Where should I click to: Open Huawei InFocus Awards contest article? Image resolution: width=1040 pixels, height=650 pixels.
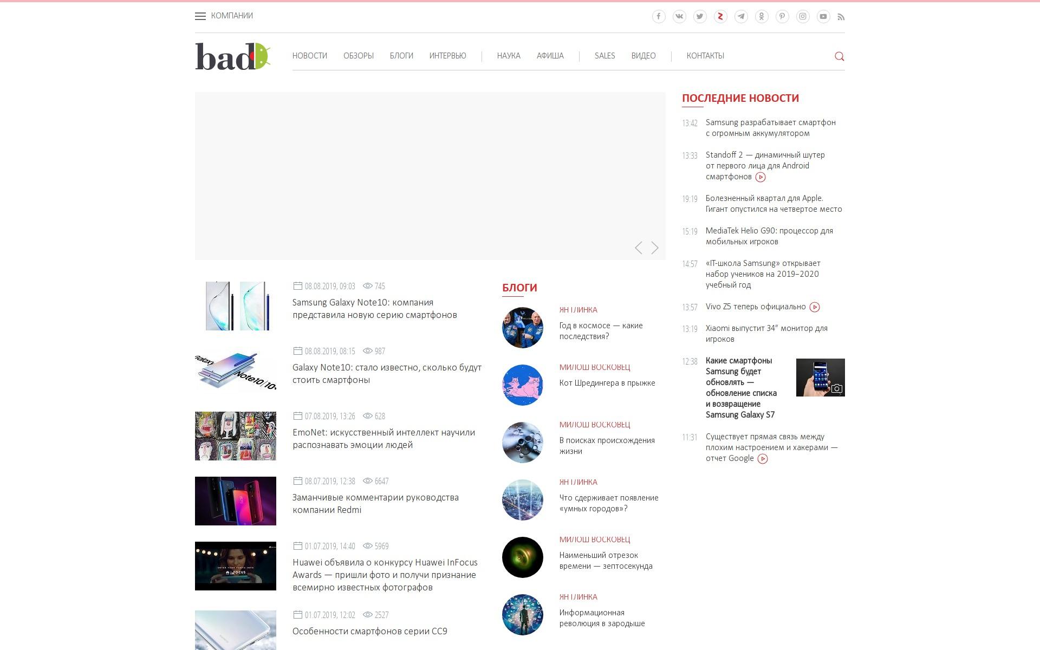click(x=385, y=575)
